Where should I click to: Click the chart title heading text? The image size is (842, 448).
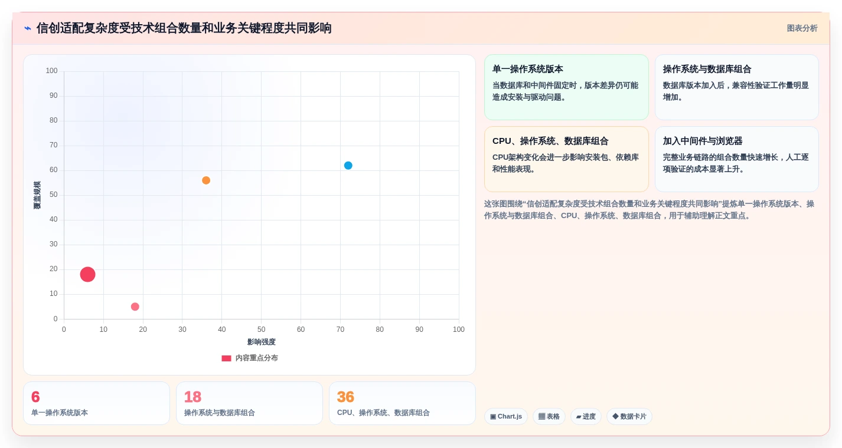(184, 28)
